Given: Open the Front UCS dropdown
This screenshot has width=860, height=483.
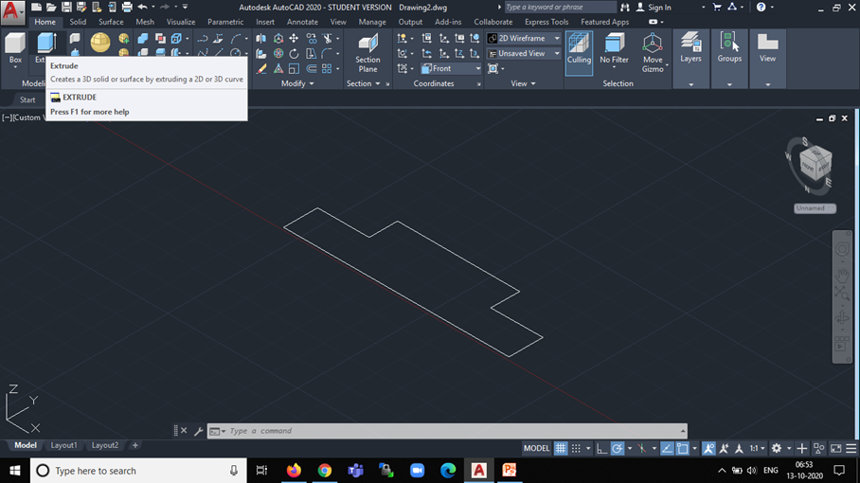Looking at the screenshot, I should [451, 68].
